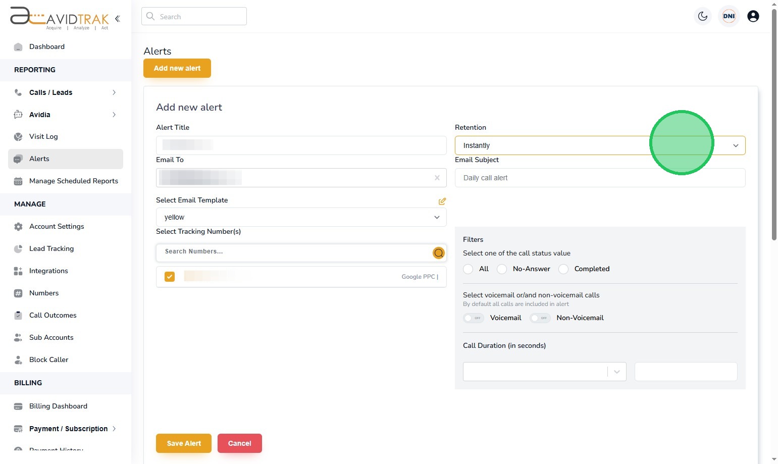Open Manage Scheduled Reports
Image resolution: width=778 pixels, height=464 pixels.
pos(73,181)
